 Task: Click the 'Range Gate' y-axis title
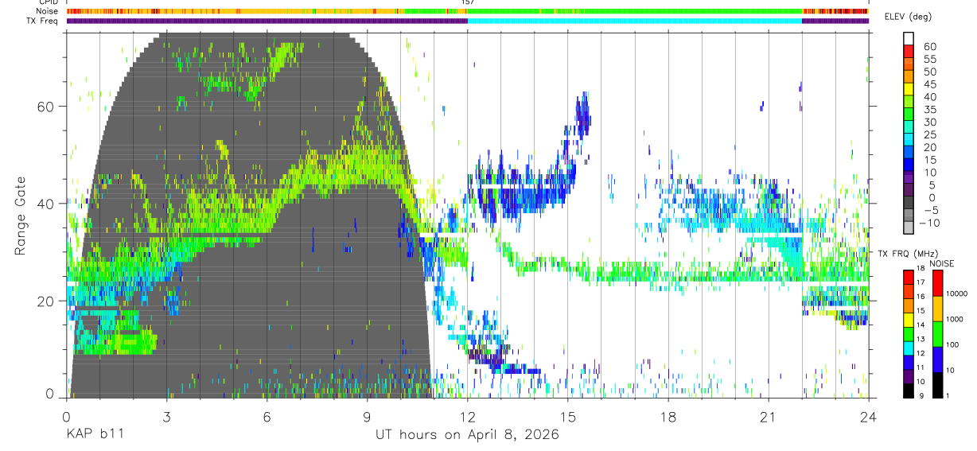pyautogui.click(x=21, y=216)
